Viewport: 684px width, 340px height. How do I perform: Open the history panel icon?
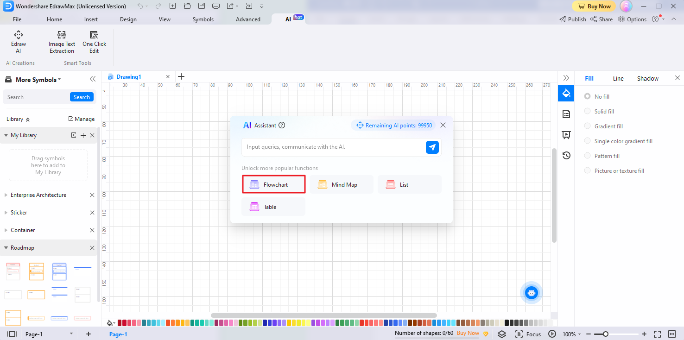(566, 156)
